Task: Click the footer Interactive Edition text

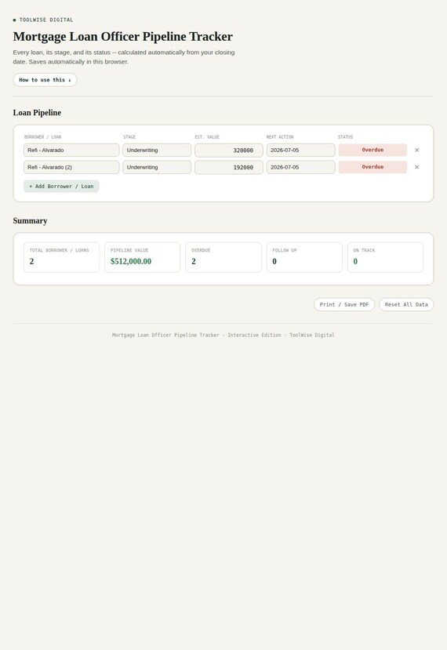Action: coord(254,335)
